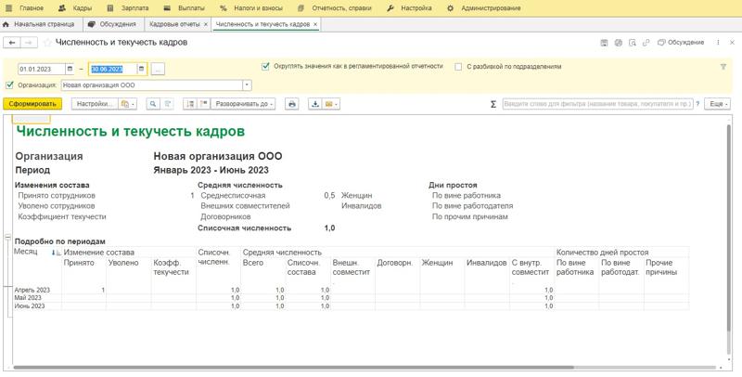Click the question mark help icon
Image resolution: width=742 pixels, height=377 pixels.
[x=697, y=104]
